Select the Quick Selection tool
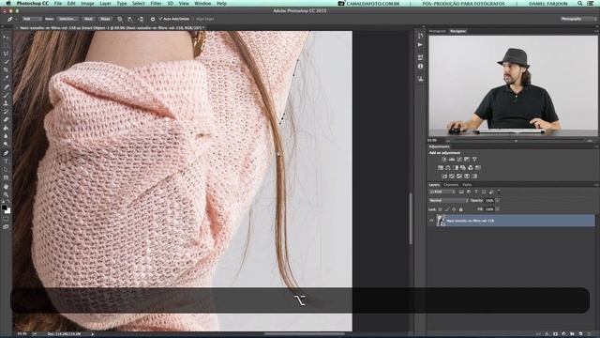This screenshot has width=600, height=338. pyautogui.click(x=6, y=62)
